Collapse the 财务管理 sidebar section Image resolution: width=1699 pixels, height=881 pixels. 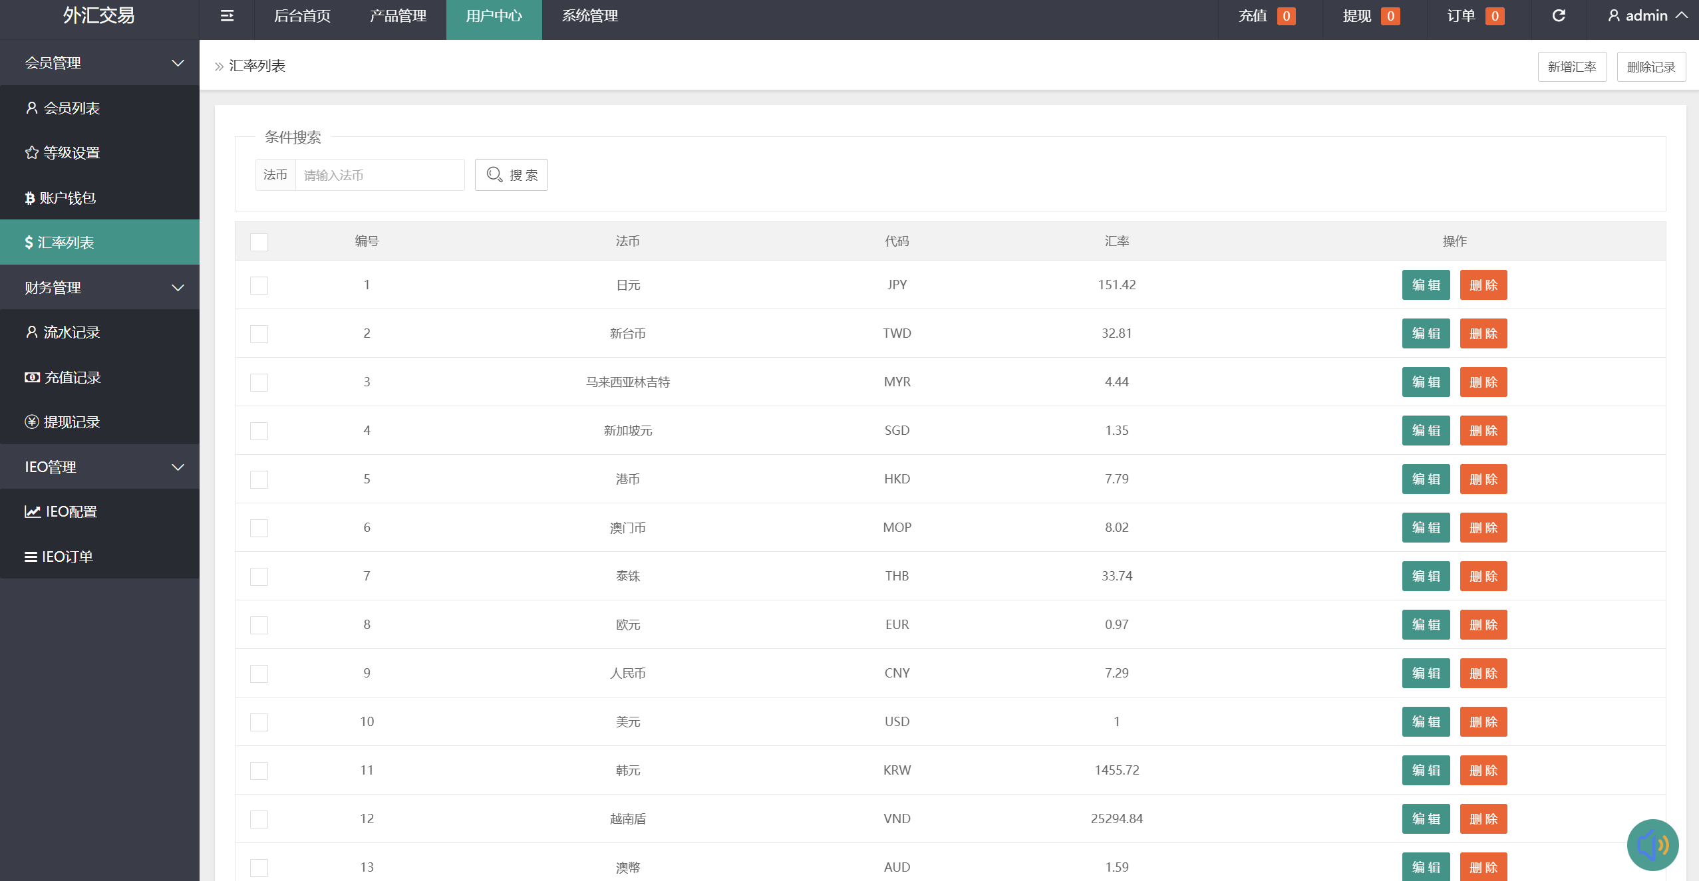coord(100,287)
